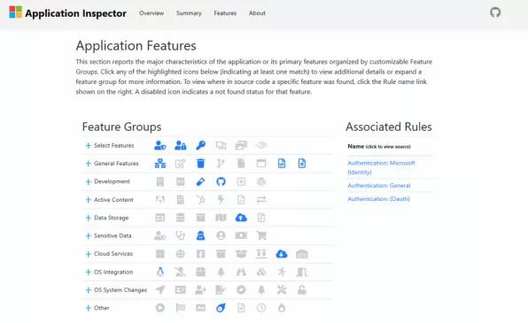This screenshot has height=323, width=528.
Task: Open the Overview tab
Action: click(x=151, y=13)
